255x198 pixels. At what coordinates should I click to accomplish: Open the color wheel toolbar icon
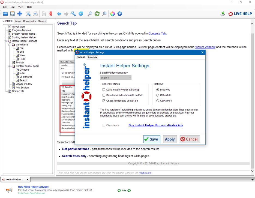point(112,14)
